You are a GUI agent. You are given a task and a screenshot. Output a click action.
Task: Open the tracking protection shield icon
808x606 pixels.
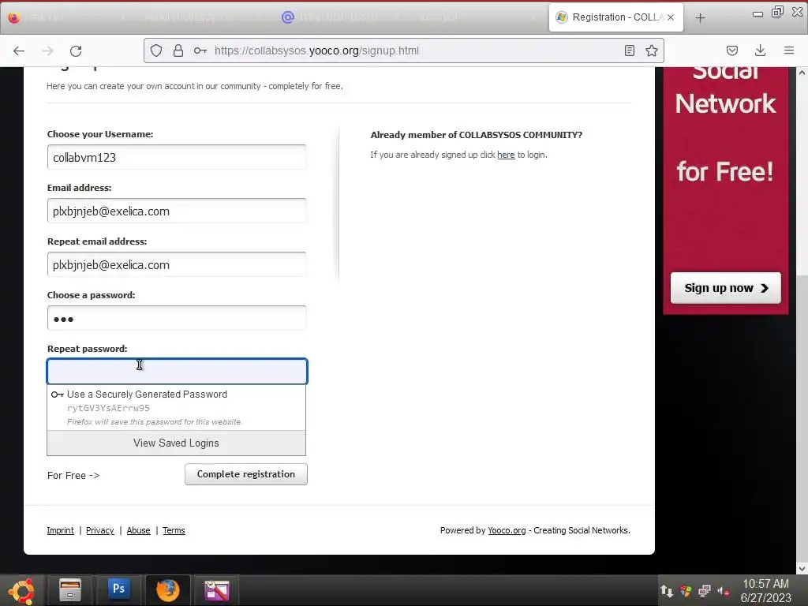coord(156,50)
